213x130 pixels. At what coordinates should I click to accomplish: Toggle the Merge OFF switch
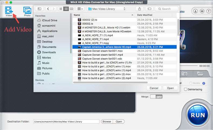coord(156,97)
